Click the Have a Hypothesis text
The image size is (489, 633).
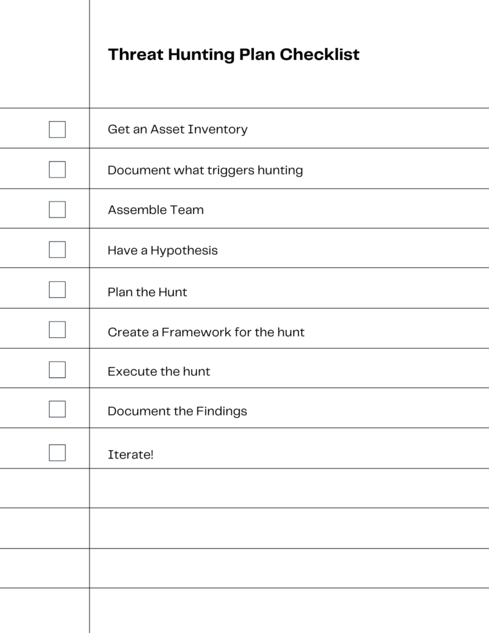[x=163, y=250]
